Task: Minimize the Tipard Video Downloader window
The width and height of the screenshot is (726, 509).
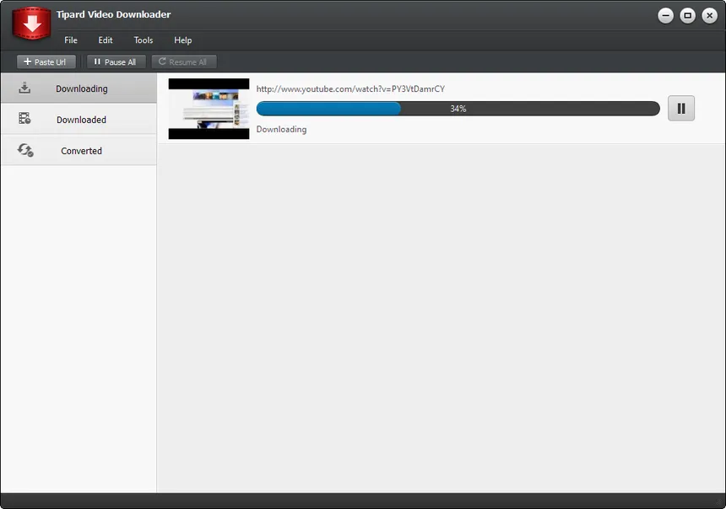Action: 665,15
